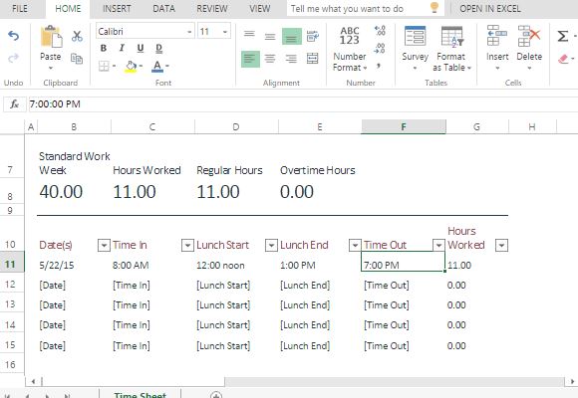578x398 pixels.
Task: Toggle Bold formatting
Action: click(104, 48)
